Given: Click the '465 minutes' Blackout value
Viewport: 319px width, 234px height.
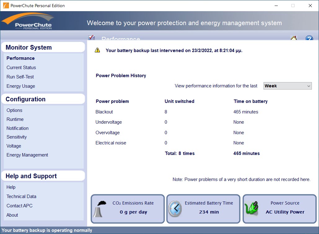Looking at the screenshot, I should 246,112.
